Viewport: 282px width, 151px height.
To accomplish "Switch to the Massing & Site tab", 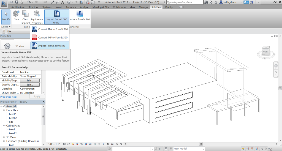I will (101, 7).
